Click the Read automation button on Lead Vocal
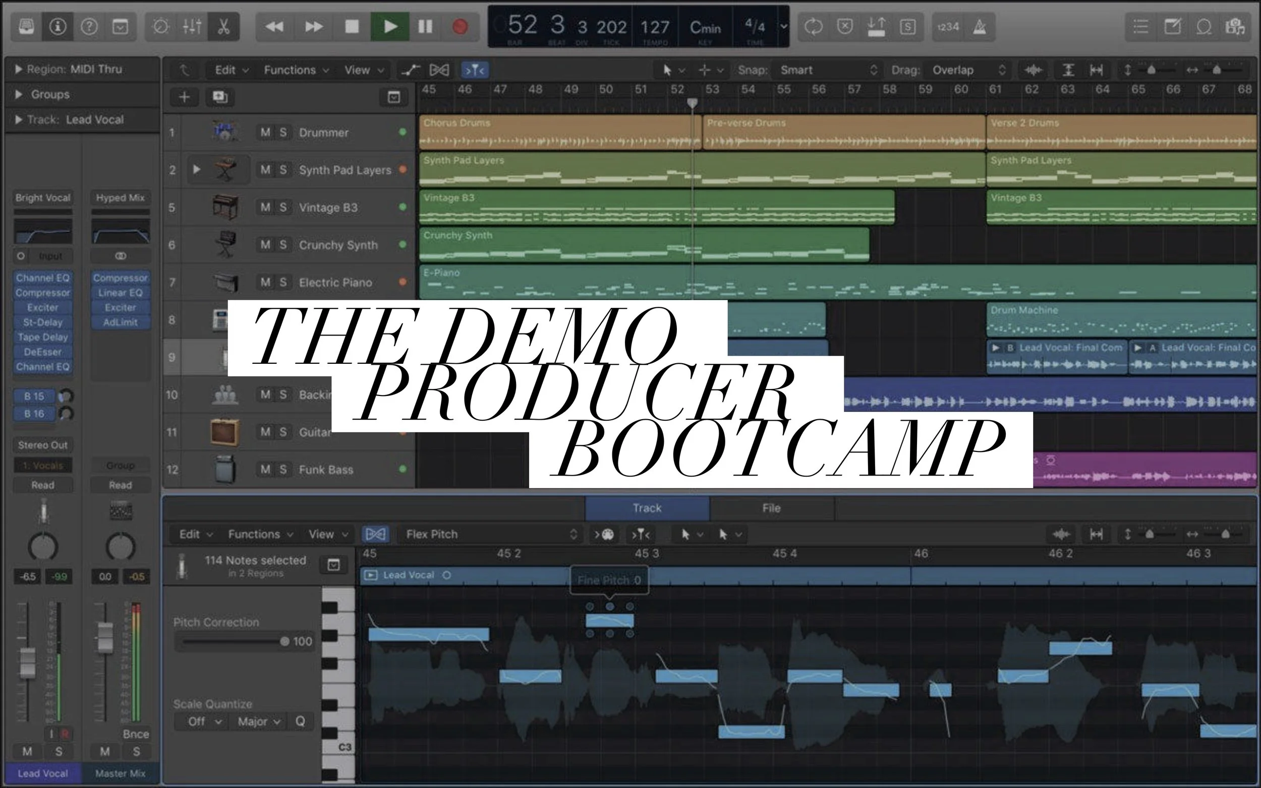 [43, 485]
